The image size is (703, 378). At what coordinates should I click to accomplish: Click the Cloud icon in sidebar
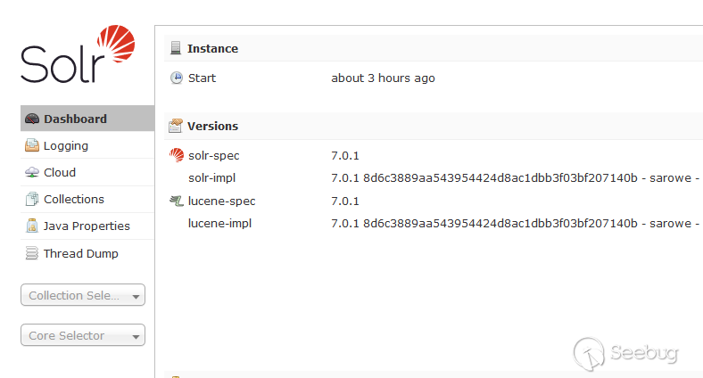pos(32,173)
